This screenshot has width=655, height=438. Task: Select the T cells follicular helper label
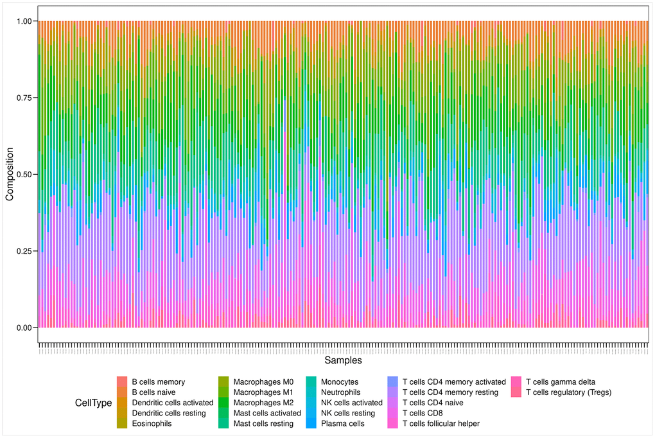click(441, 424)
